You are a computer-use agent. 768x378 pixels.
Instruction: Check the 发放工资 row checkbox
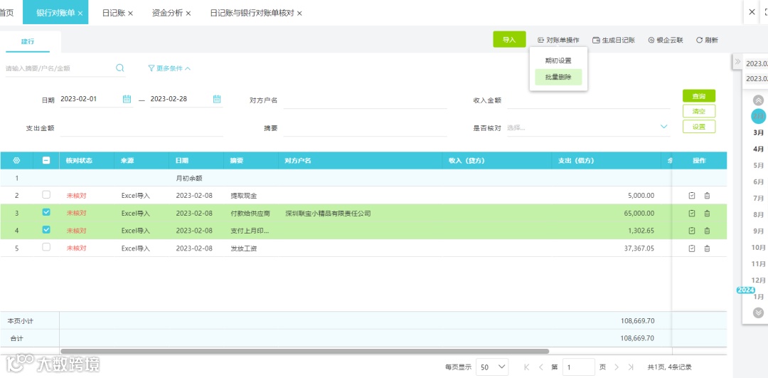pos(46,247)
